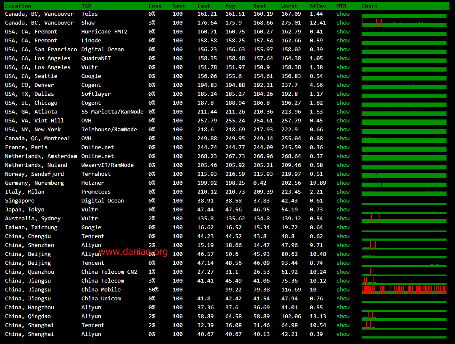Viewport: 455px width, 344px height.
Task: Click the Jiangsu China Telecom latency chart
Action: pos(404,281)
